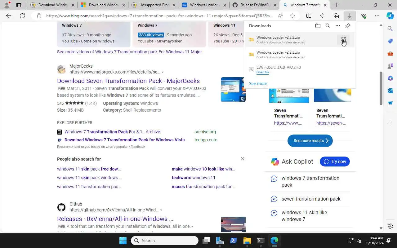Screen dimensions: 397x248
Task: Click Try now Copilot button
Action: point(335,162)
